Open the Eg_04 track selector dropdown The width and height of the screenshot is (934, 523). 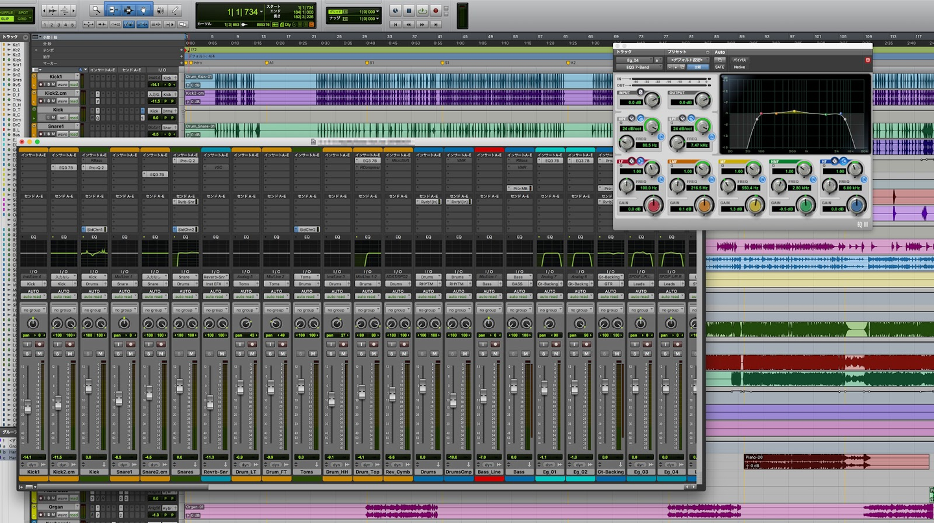pos(635,59)
